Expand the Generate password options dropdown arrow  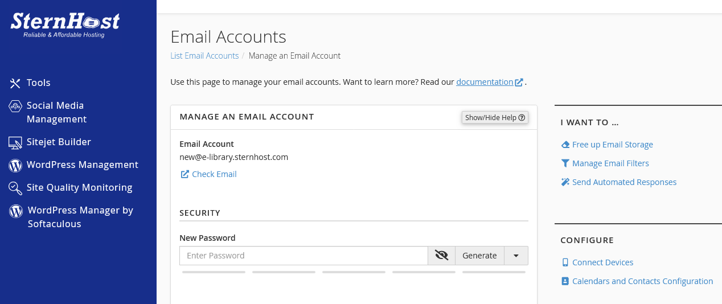coord(516,256)
